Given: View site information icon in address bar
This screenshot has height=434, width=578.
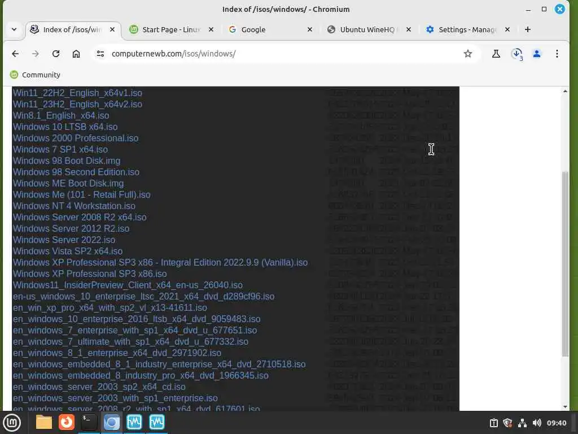Looking at the screenshot, I should click(100, 54).
